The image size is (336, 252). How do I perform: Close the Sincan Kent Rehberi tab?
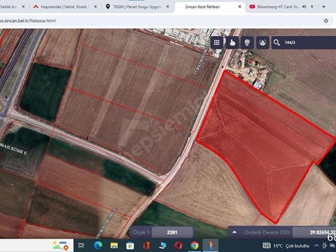click(x=240, y=7)
